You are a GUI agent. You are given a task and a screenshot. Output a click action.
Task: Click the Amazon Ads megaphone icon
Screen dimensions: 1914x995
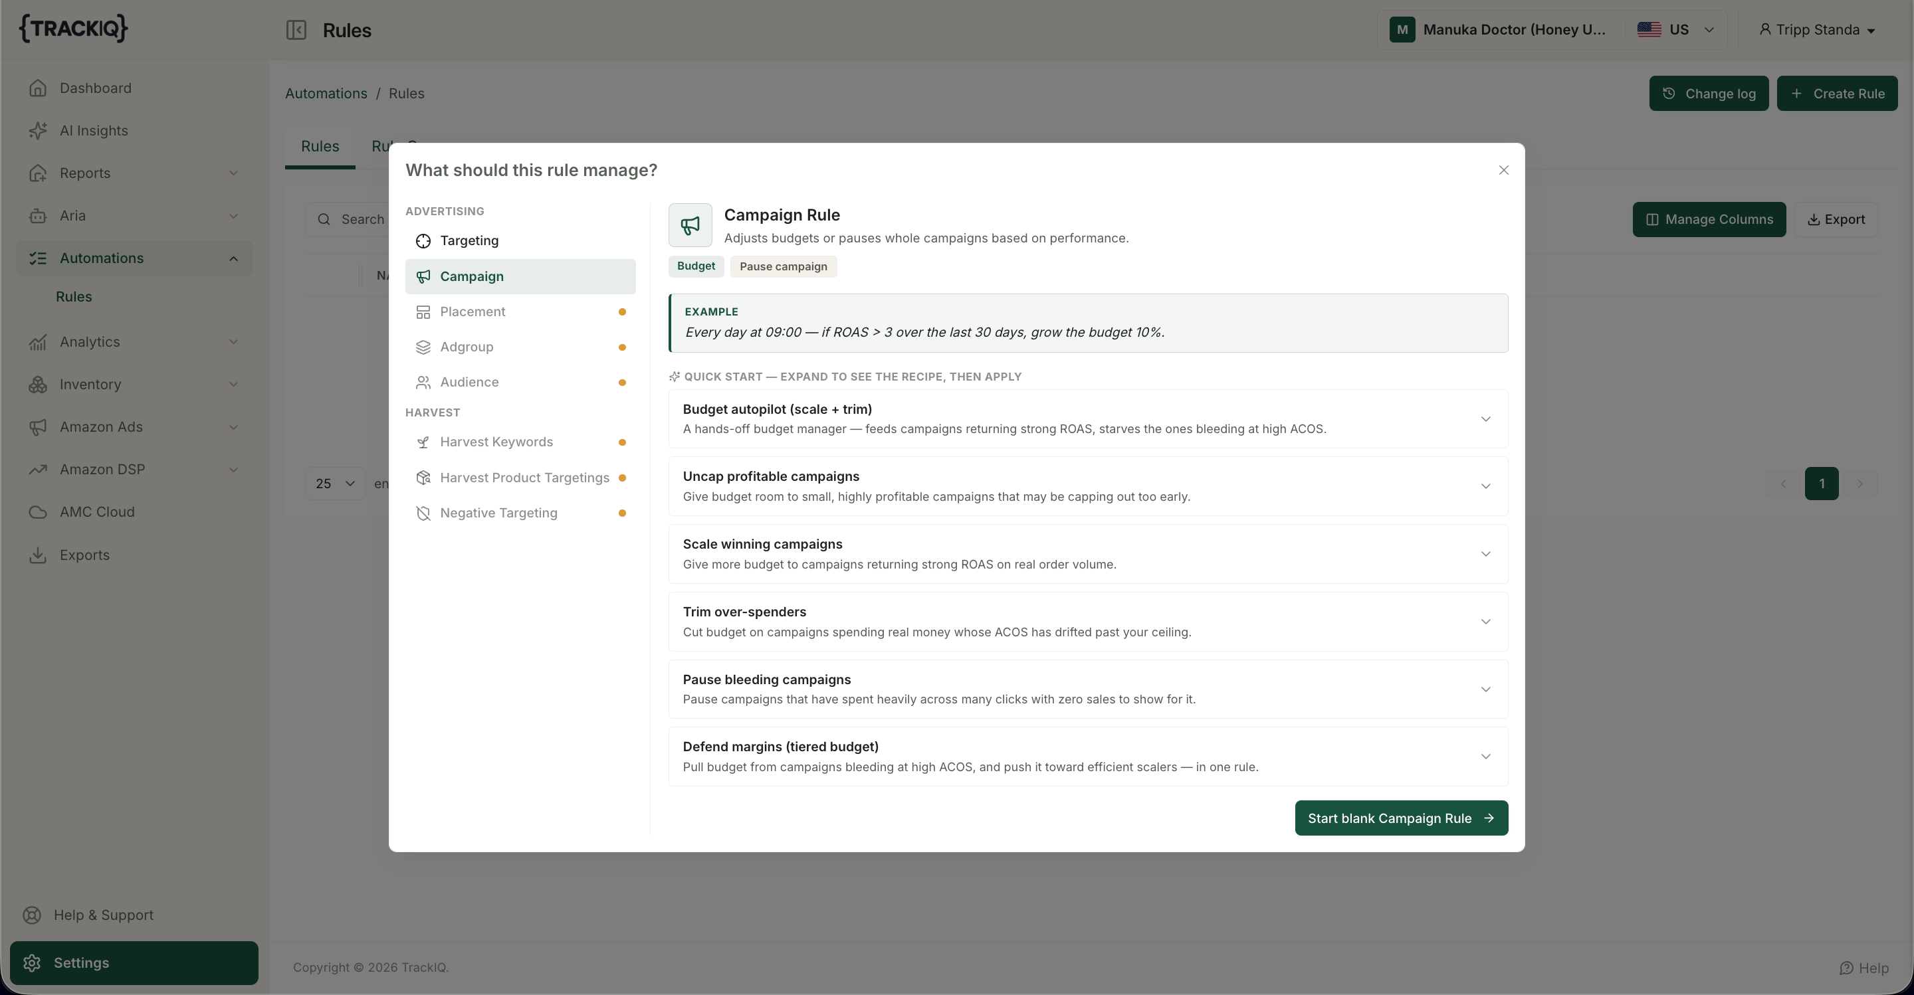[x=38, y=427]
